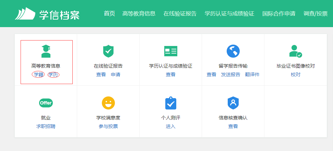The width and height of the screenshot is (333, 151).
Task: Click the blue shield person icon
Action: pyautogui.click(x=233, y=103)
